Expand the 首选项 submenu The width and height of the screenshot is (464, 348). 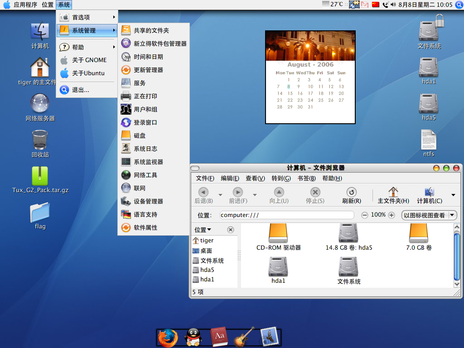(x=87, y=17)
